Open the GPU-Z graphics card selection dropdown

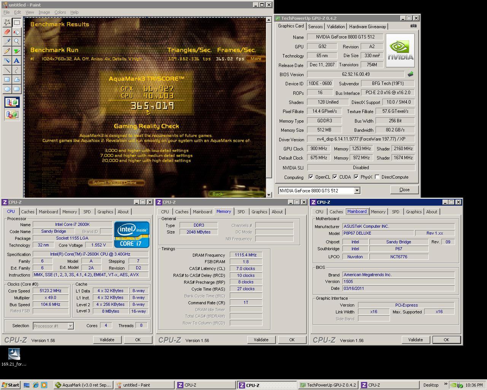click(357, 190)
